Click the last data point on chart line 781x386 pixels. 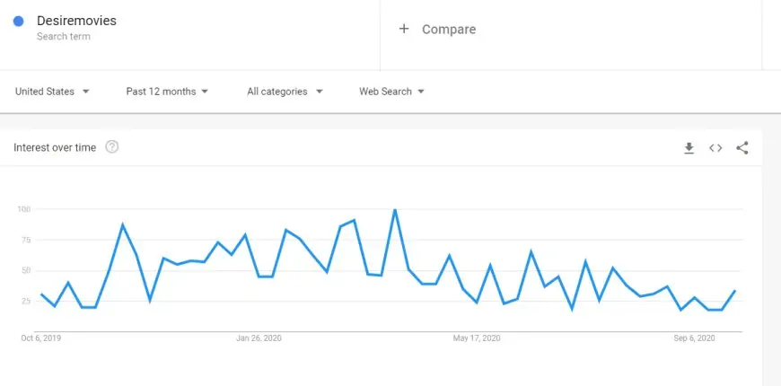[734, 291]
